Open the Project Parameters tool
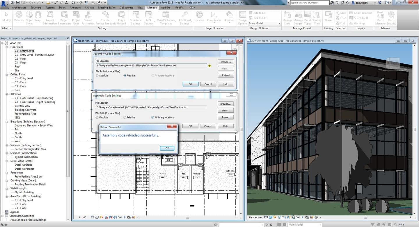Image resolution: width=419 pixels, height=227 pixels. click(x=64, y=17)
